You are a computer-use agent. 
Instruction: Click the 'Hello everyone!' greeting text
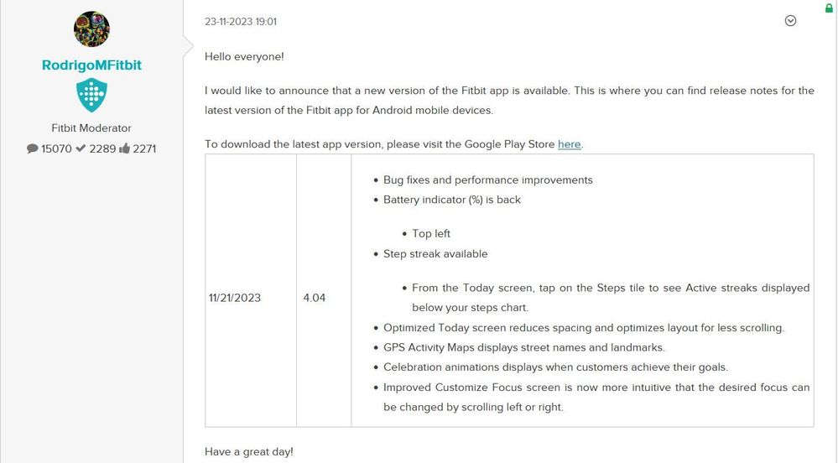pos(244,57)
